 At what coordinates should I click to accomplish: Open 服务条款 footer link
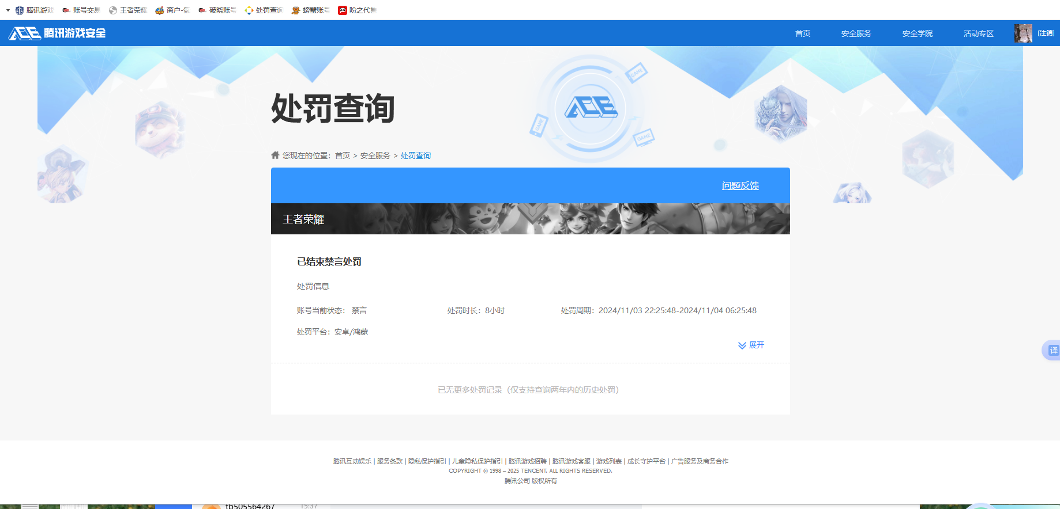pos(390,461)
